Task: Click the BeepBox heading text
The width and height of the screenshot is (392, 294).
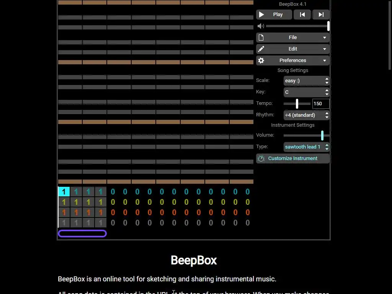Action: coord(194,260)
